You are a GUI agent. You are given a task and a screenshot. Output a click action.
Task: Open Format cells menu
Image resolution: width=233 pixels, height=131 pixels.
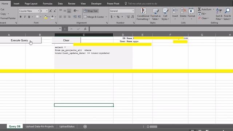tap(191, 14)
